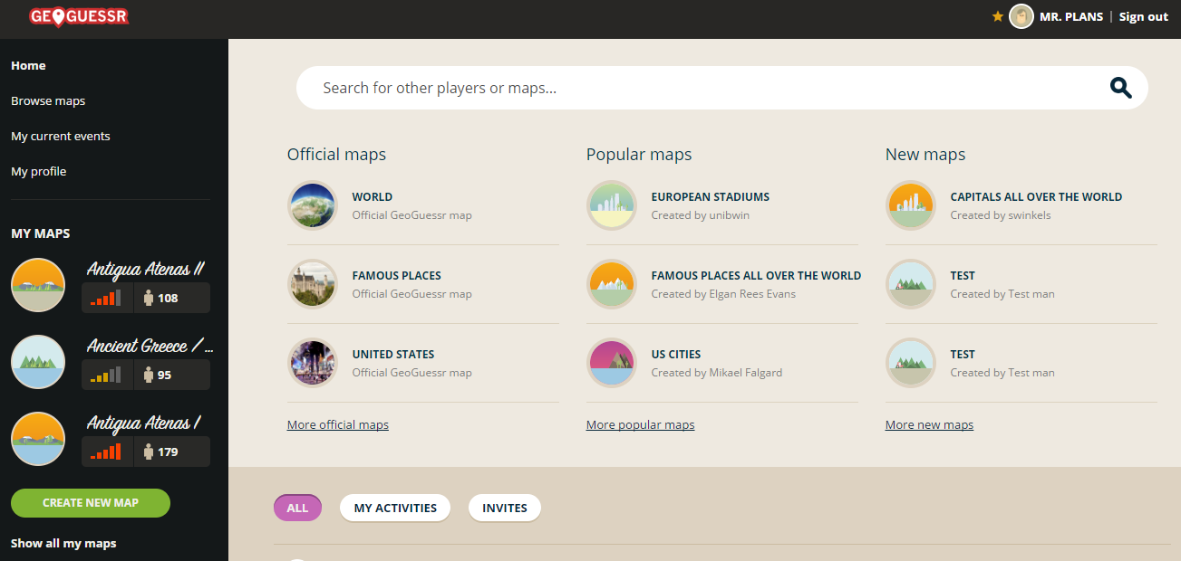
Task: Follow the More official maps link
Action: 338,424
